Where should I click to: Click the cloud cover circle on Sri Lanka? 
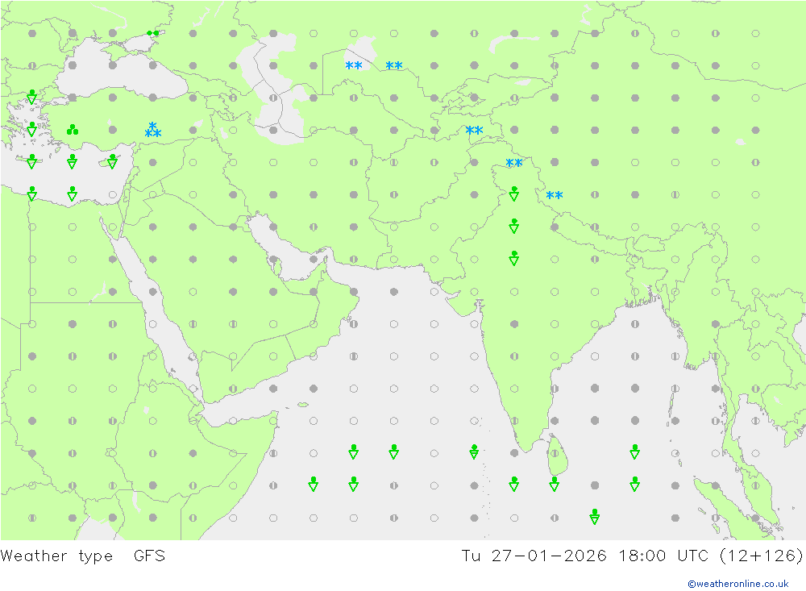pos(555,453)
